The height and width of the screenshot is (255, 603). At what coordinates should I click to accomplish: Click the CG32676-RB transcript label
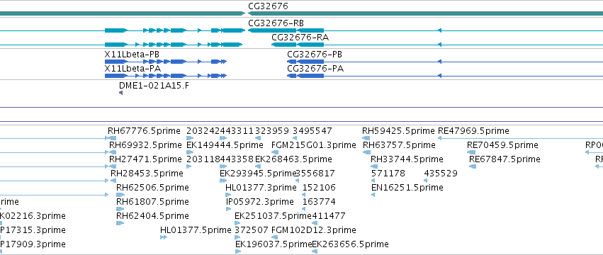click(276, 23)
